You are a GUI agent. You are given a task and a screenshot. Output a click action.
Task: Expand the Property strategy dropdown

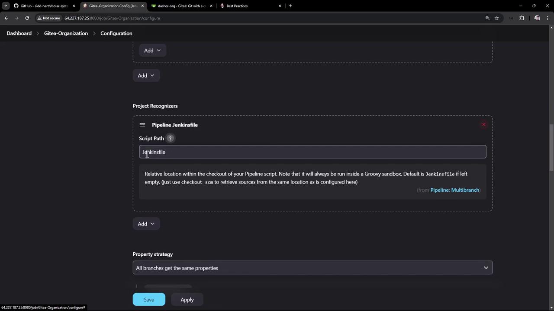pos(312,268)
